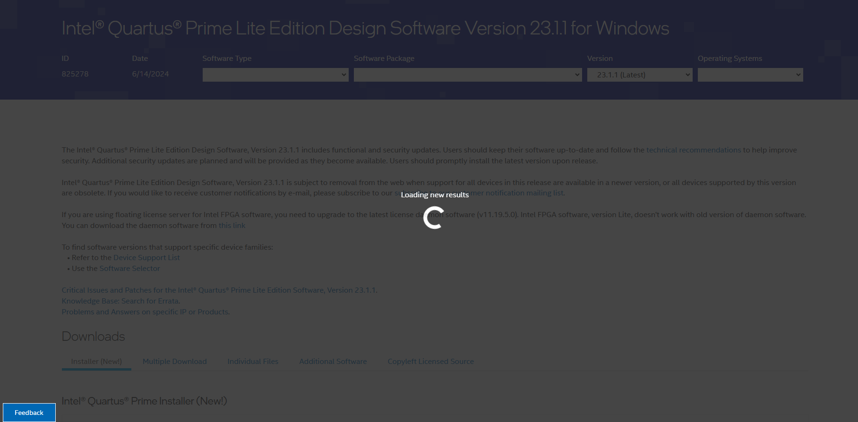Open Problems and Answers on specific IP link
This screenshot has width=858, height=422.
145,312
